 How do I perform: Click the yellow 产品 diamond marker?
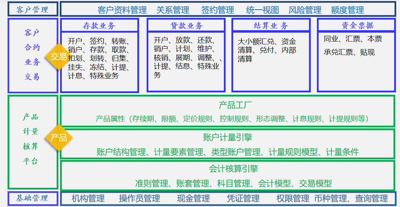[x=58, y=138]
